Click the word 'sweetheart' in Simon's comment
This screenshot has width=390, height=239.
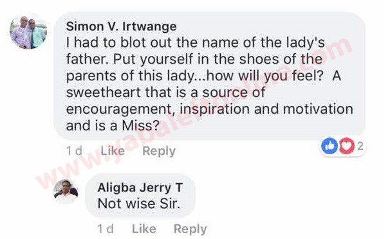[104, 93]
